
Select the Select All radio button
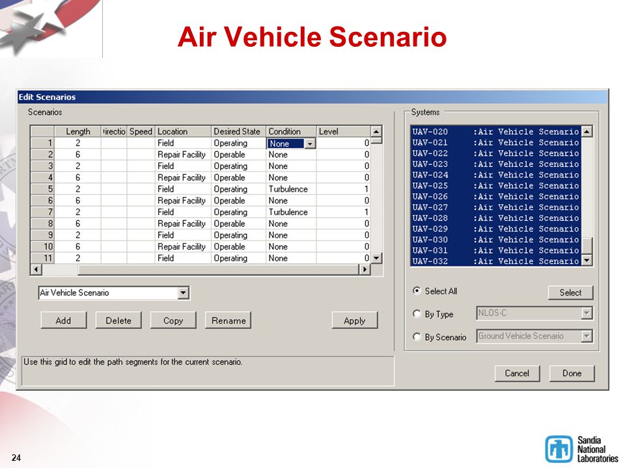(417, 291)
